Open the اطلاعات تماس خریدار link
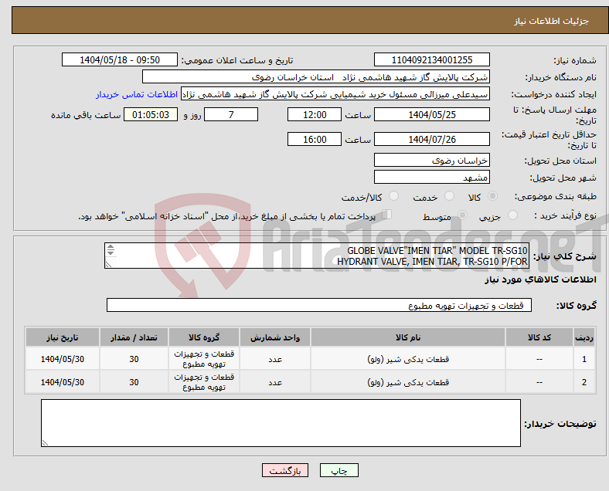609x491 pixels. tap(137, 94)
